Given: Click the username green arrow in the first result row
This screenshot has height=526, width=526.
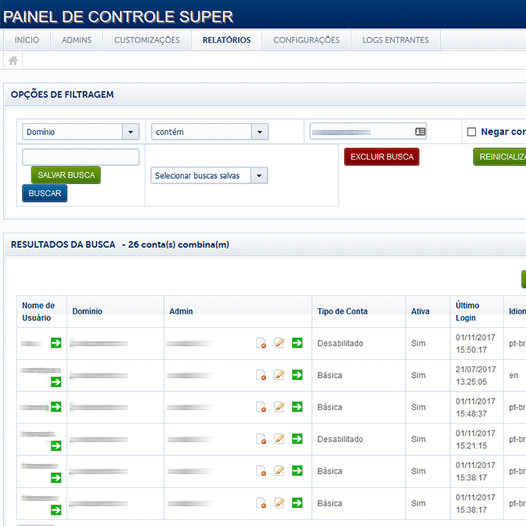Looking at the screenshot, I should pos(56,344).
